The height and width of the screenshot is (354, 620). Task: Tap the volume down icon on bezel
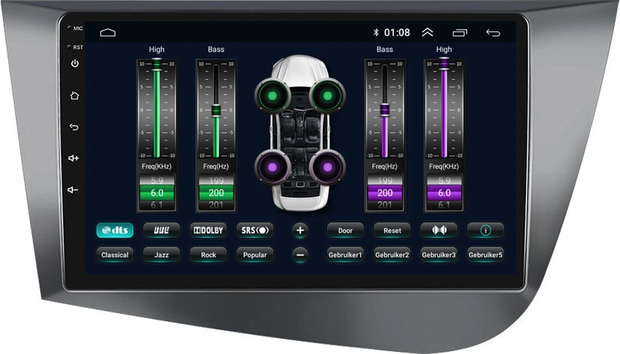[x=74, y=190]
